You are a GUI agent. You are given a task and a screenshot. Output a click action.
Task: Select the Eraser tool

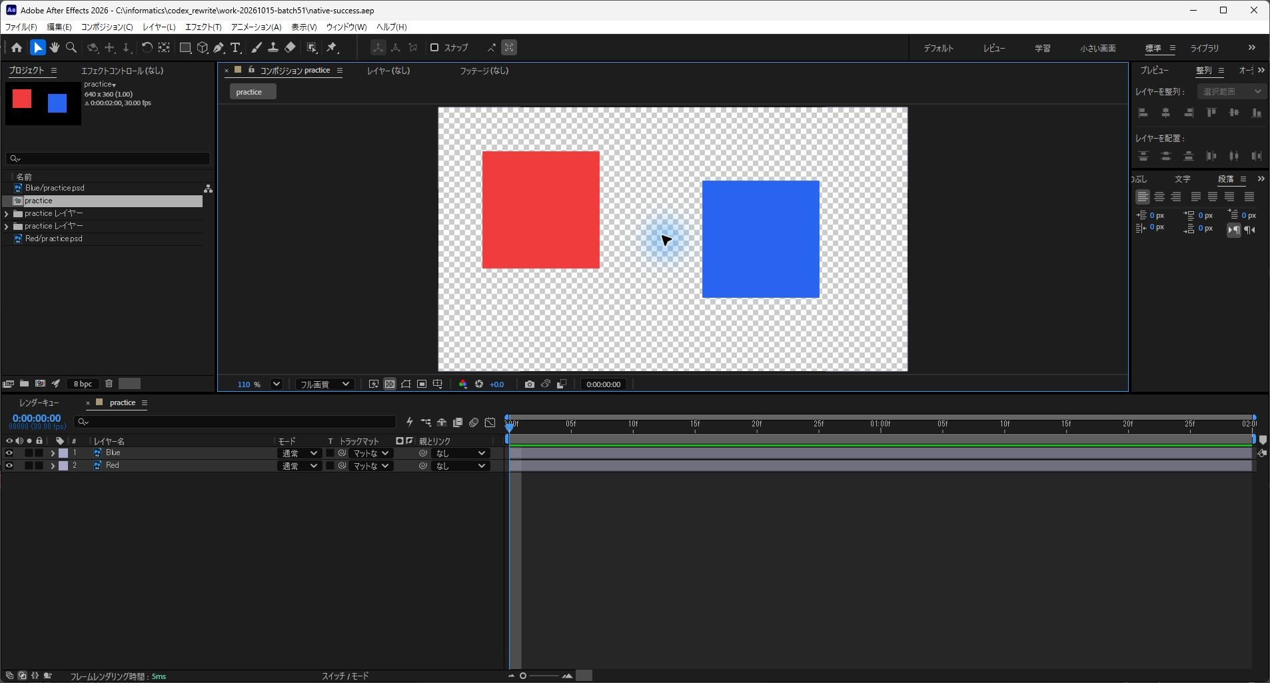290,48
